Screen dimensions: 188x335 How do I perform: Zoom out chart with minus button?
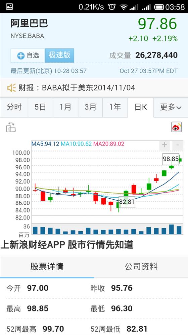point(177,145)
